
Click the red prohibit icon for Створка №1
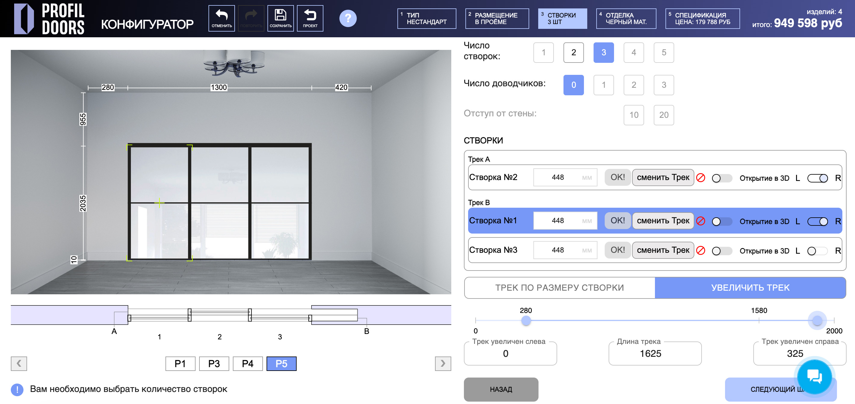(700, 221)
